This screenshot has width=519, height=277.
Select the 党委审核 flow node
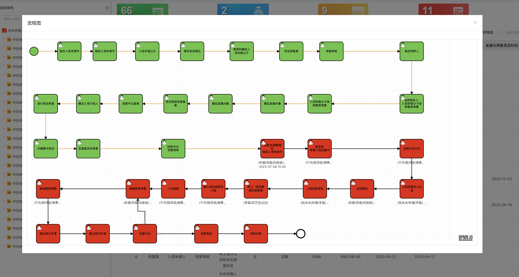tap(331, 51)
